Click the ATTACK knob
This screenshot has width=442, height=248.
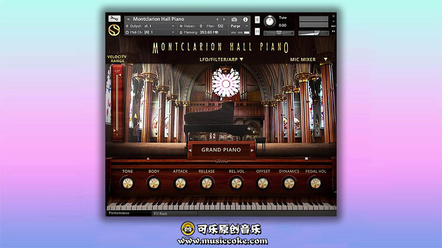180,183
